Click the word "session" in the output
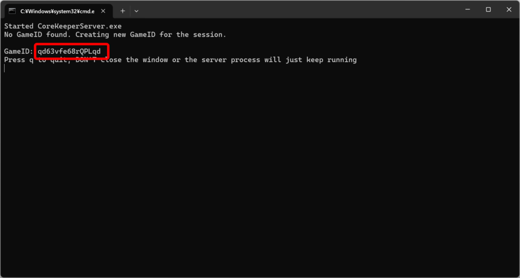This screenshot has width=520, height=278. click(x=208, y=35)
